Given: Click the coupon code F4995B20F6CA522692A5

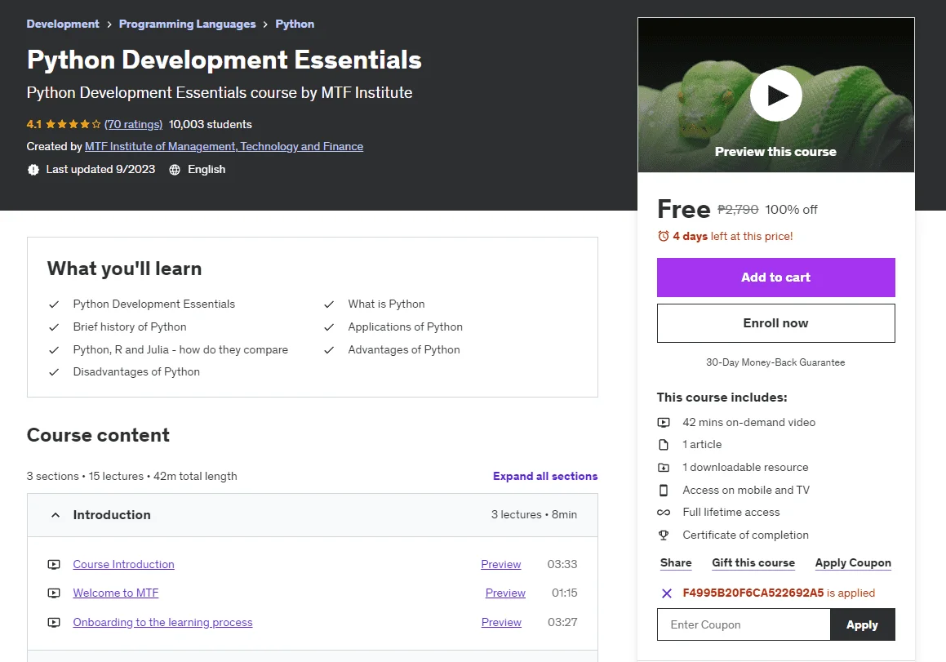Looking at the screenshot, I should 753,593.
